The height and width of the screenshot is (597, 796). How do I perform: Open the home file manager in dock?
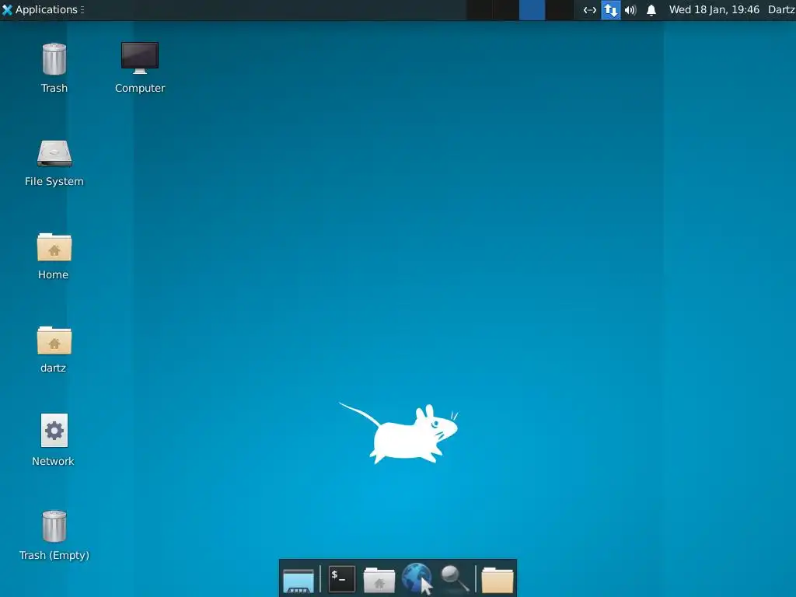pos(379,580)
